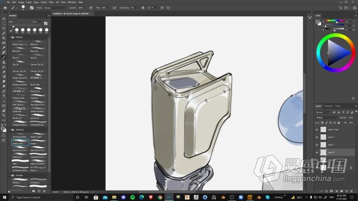Viewport: 358px width, 201px height.
Task: Toggle lock all padlock in Layers panel
Action: [339, 123]
